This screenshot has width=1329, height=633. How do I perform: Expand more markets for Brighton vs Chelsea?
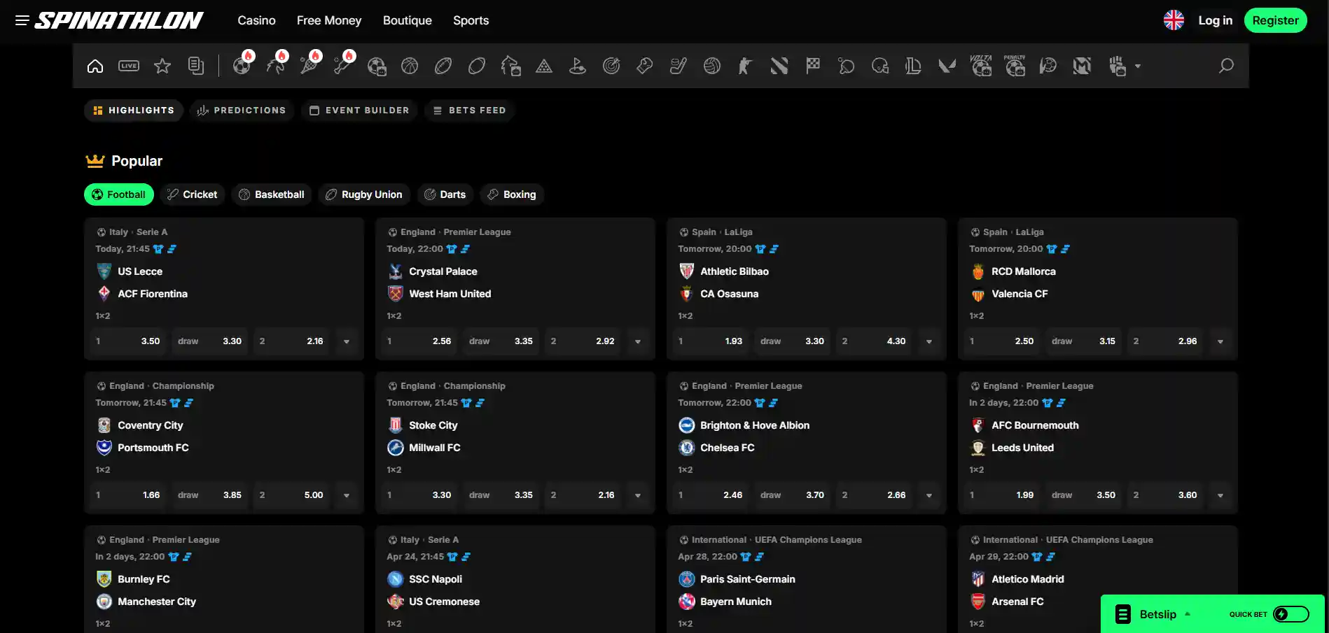click(929, 495)
